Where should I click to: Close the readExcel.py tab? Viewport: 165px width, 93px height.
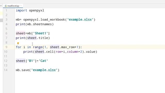point(21,6)
